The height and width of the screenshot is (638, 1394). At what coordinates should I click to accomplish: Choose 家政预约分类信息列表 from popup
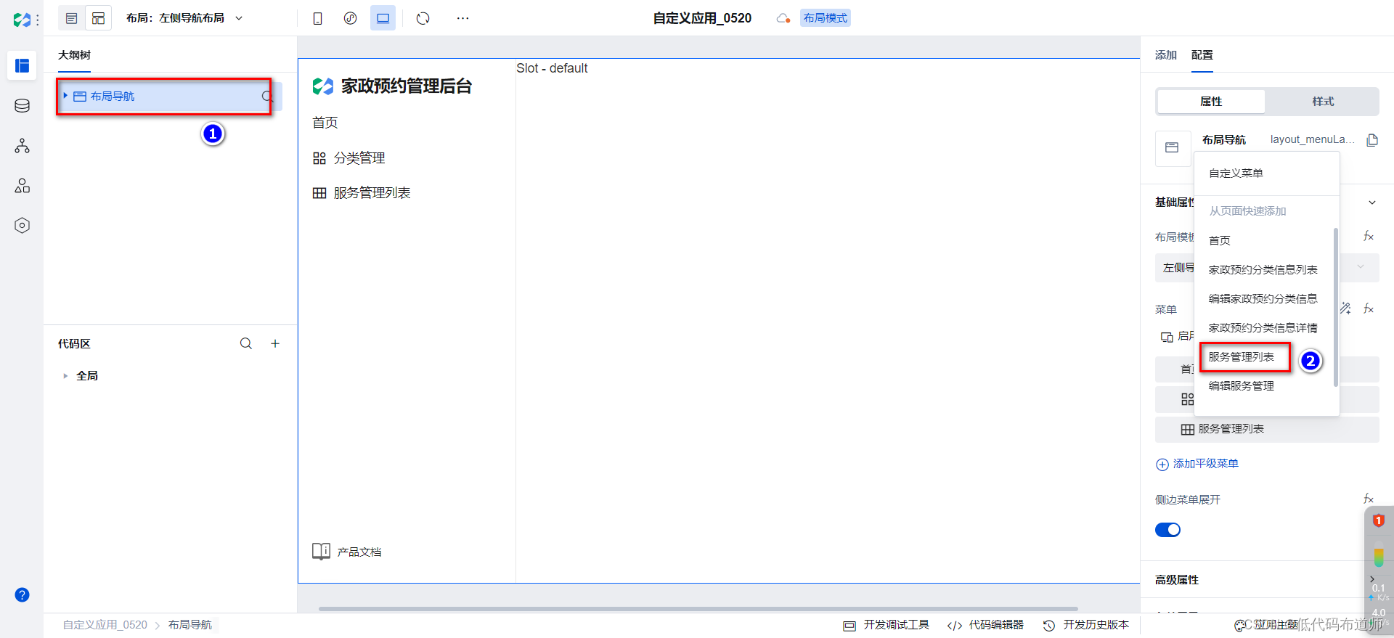(1264, 270)
